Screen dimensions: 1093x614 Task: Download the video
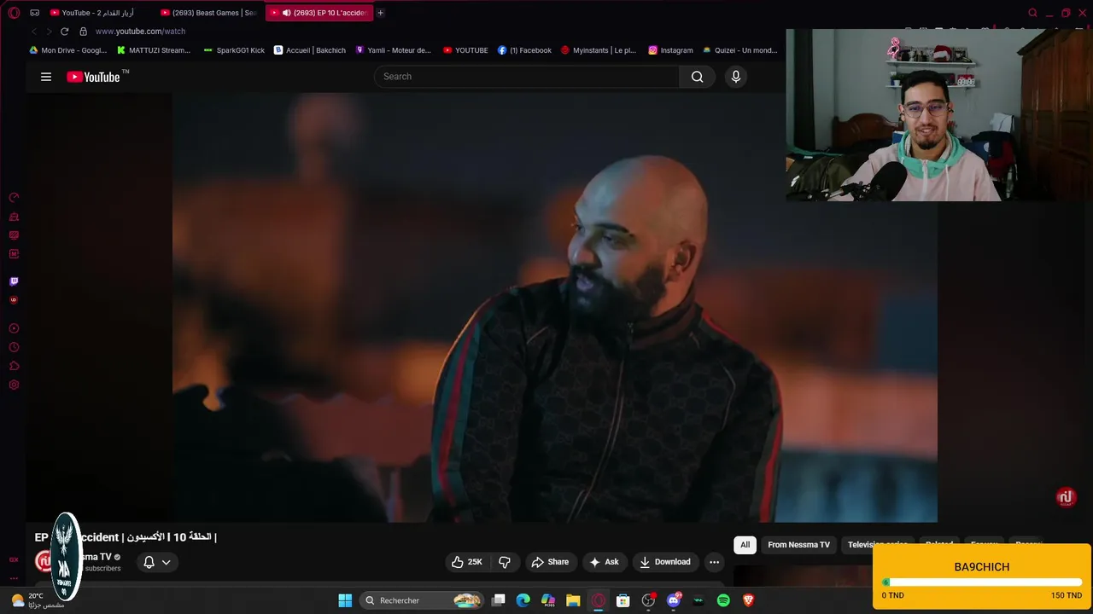click(665, 562)
